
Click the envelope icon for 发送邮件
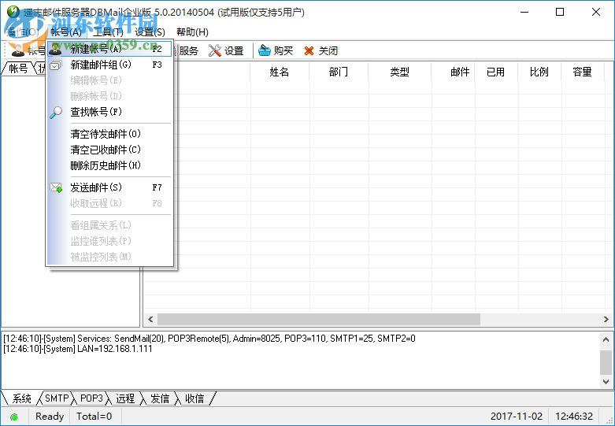pyautogui.click(x=56, y=187)
